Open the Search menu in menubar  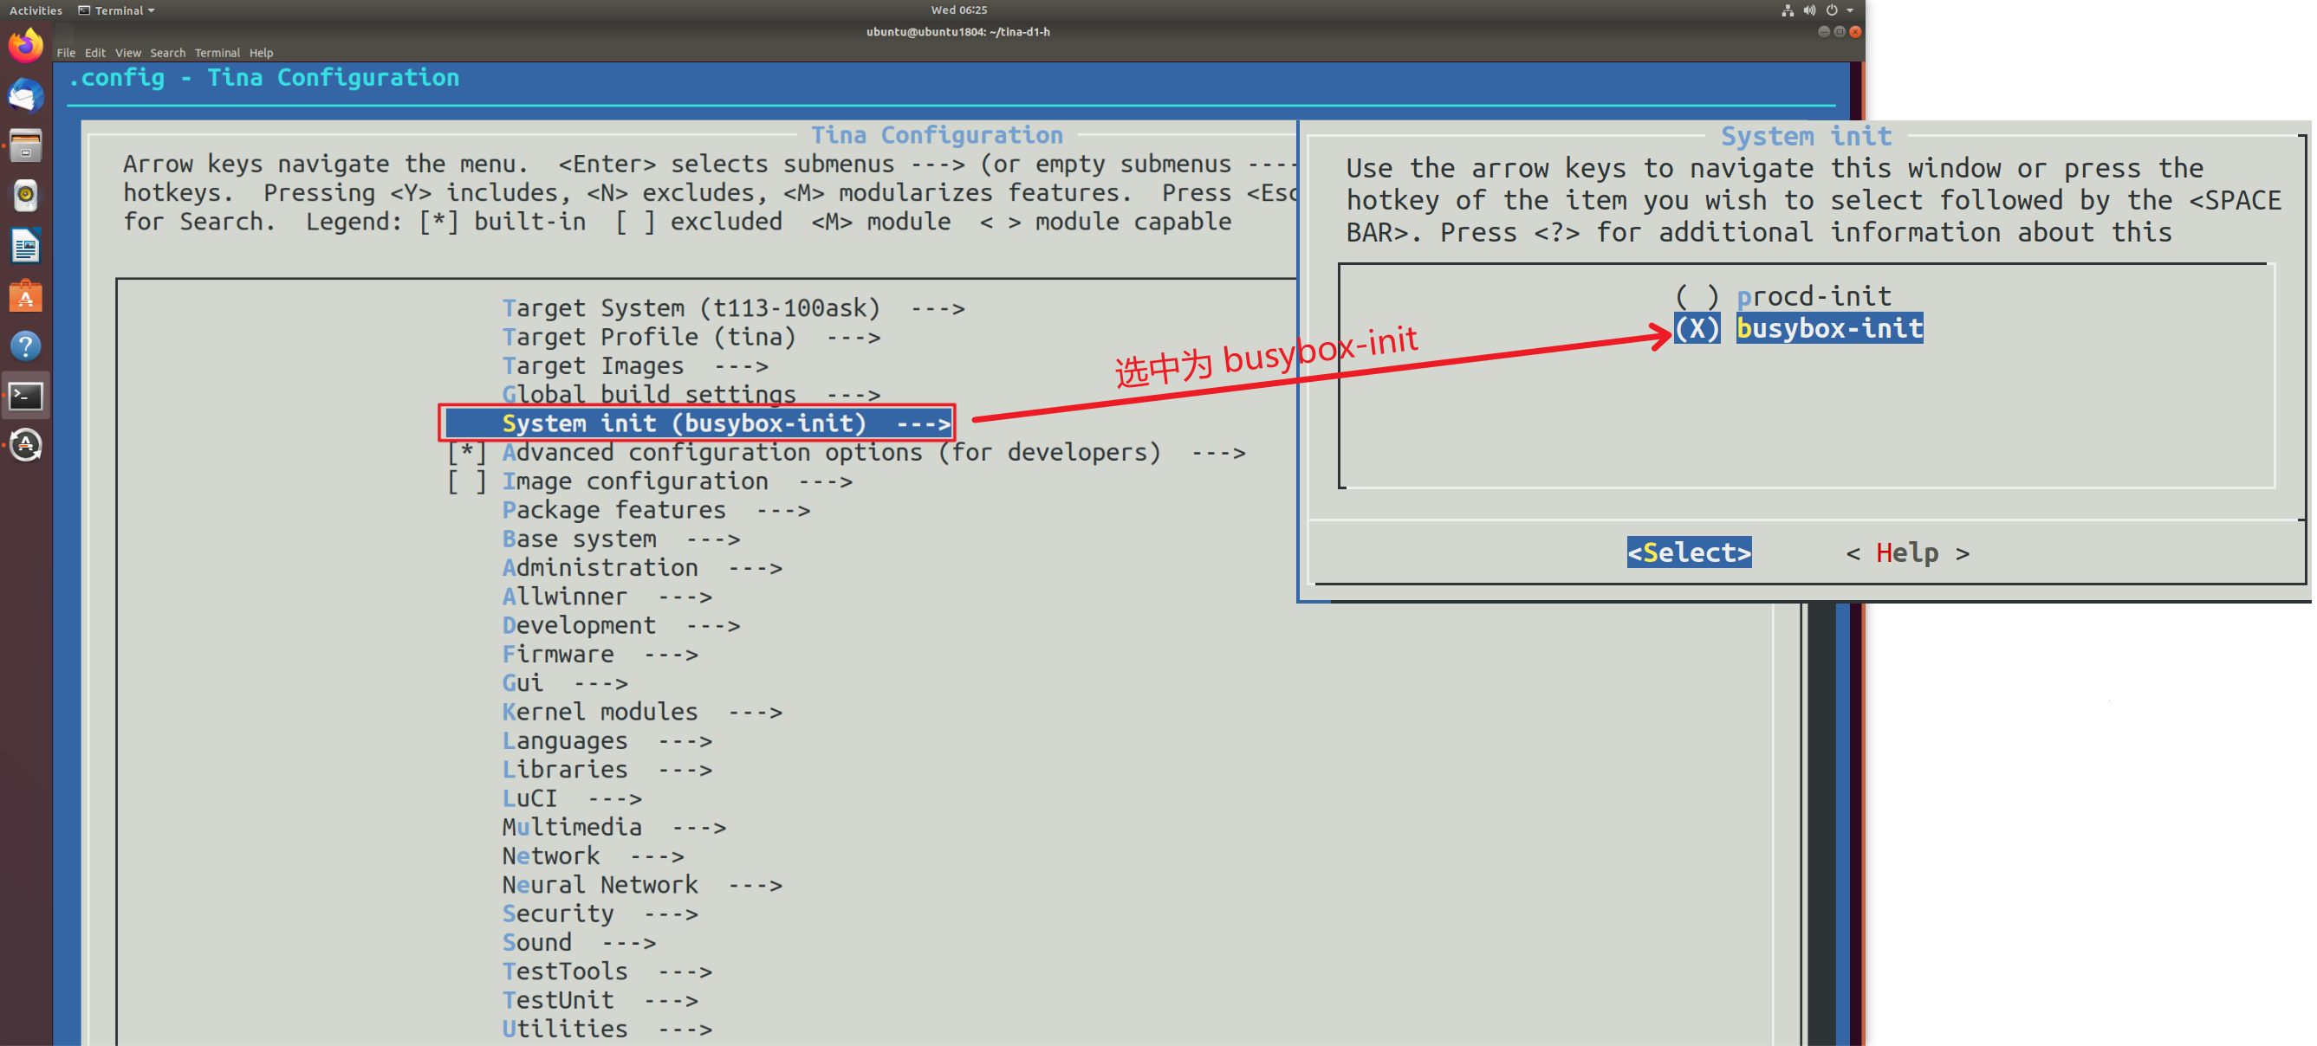click(167, 53)
